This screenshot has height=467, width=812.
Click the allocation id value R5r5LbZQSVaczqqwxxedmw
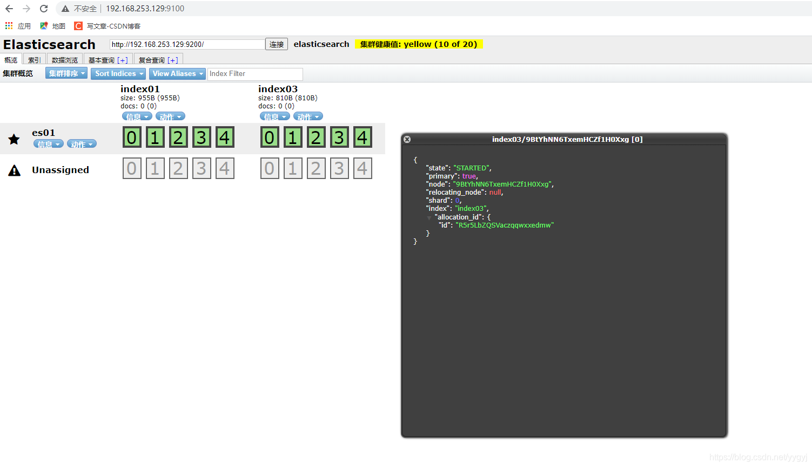(505, 225)
